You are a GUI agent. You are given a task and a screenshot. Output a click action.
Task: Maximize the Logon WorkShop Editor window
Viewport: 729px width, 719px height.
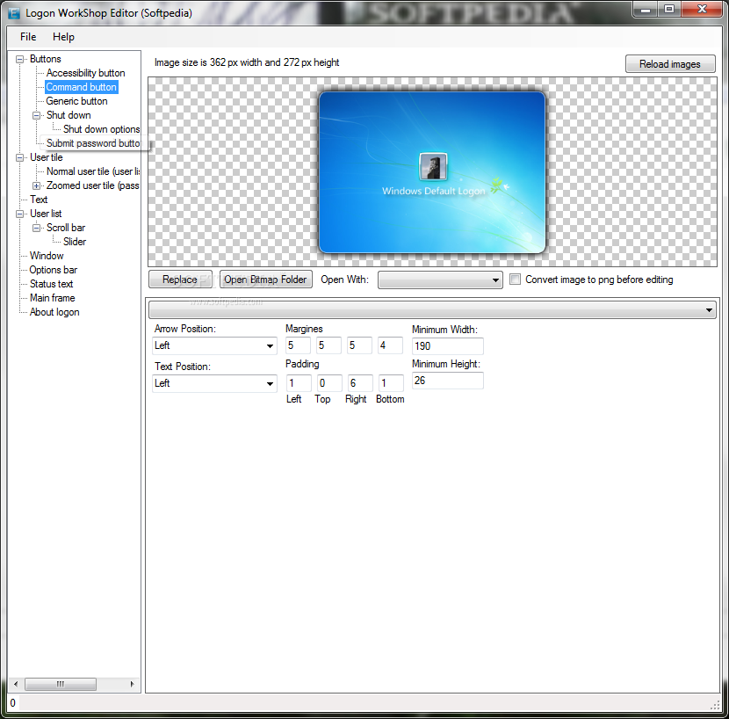[x=669, y=10]
